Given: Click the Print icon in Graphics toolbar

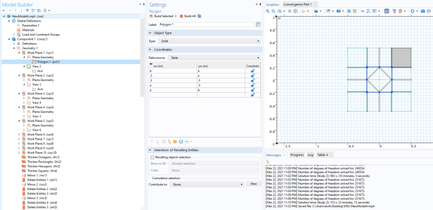Looking at the screenshot, I should [x=429, y=11].
